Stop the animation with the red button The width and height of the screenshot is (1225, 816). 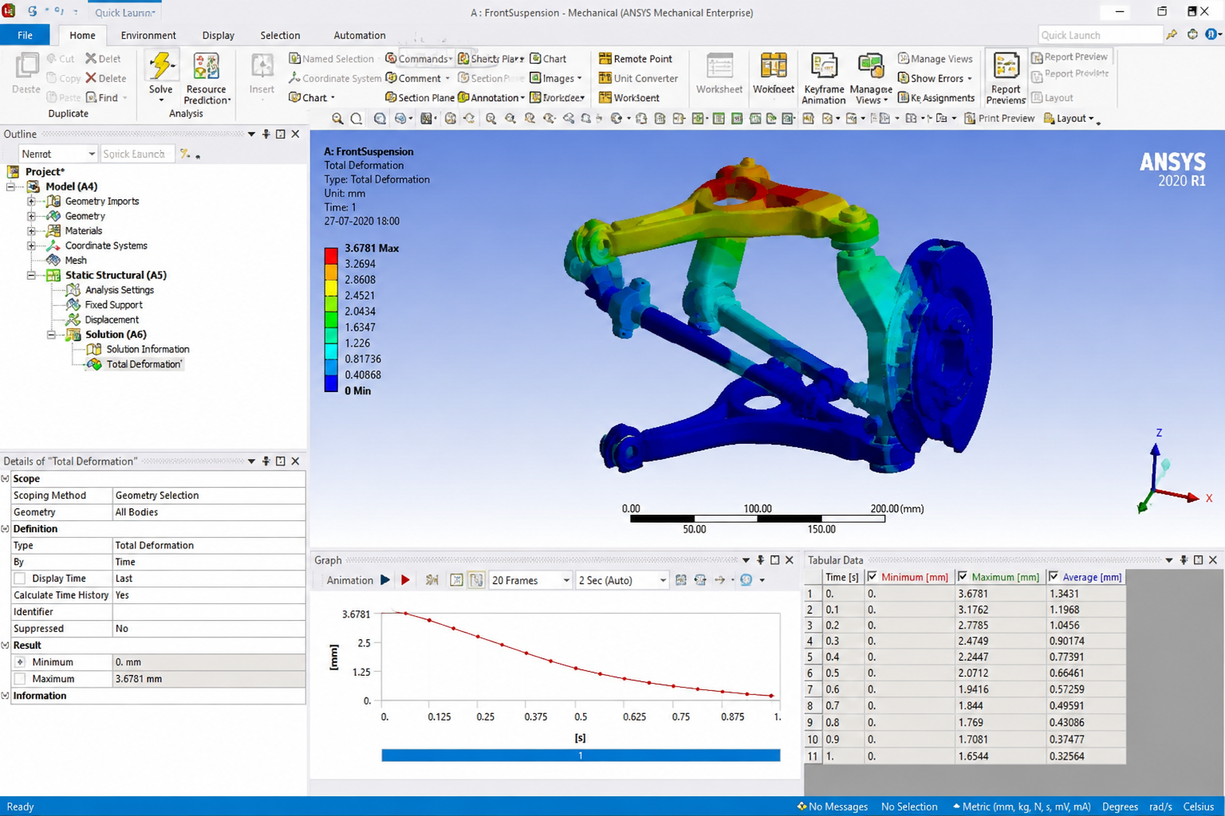pyautogui.click(x=405, y=580)
